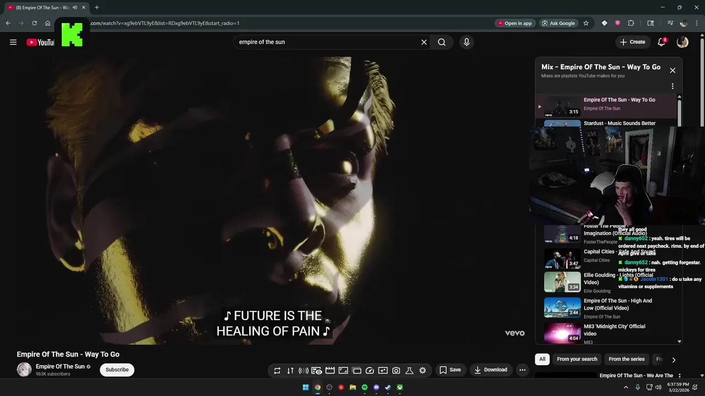Clear the search box with the X
The height and width of the screenshot is (396, 705).
424,42
